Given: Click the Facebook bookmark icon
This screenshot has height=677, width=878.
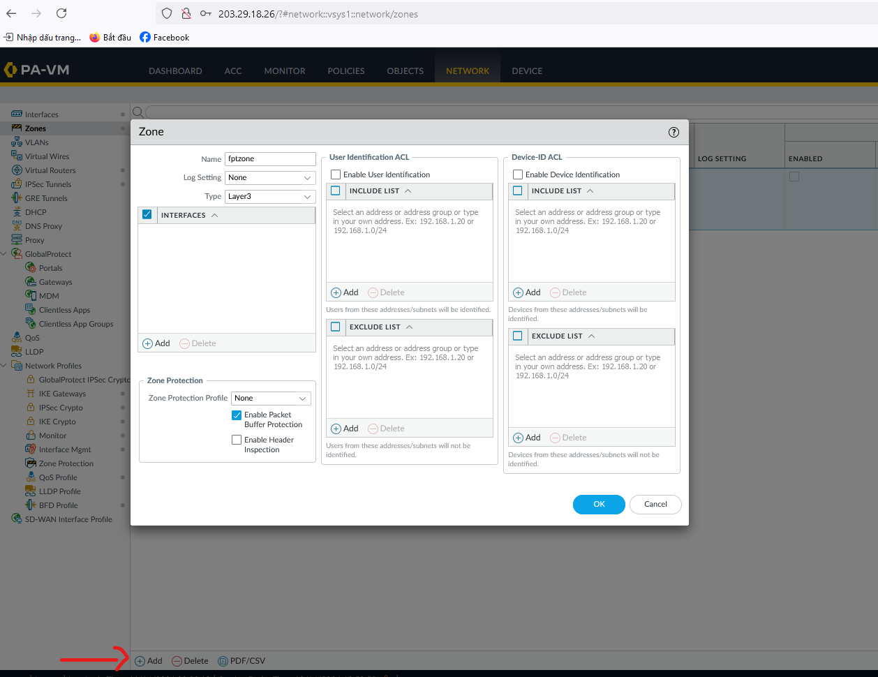Looking at the screenshot, I should pos(145,38).
